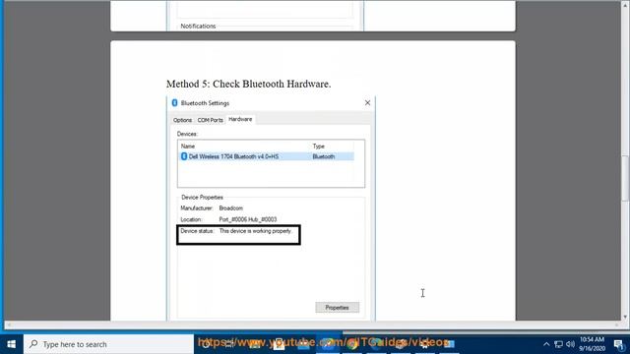Click the horizontal scrollbar left arrow

point(9,324)
